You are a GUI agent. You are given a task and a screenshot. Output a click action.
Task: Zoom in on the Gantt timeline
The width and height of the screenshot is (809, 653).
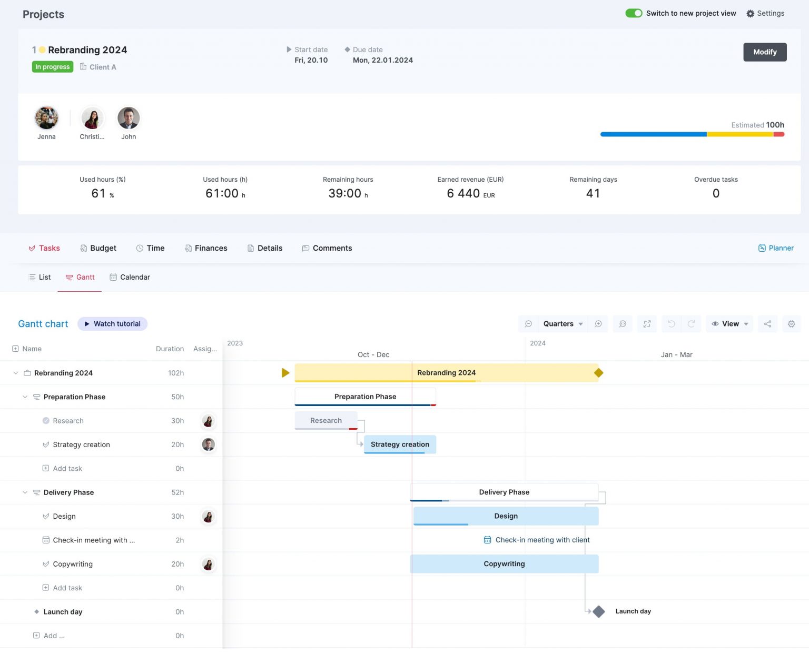point(598,324)
